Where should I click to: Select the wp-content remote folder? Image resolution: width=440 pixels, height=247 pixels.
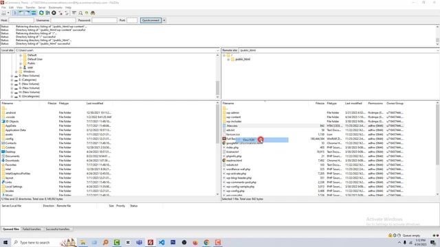234,117
